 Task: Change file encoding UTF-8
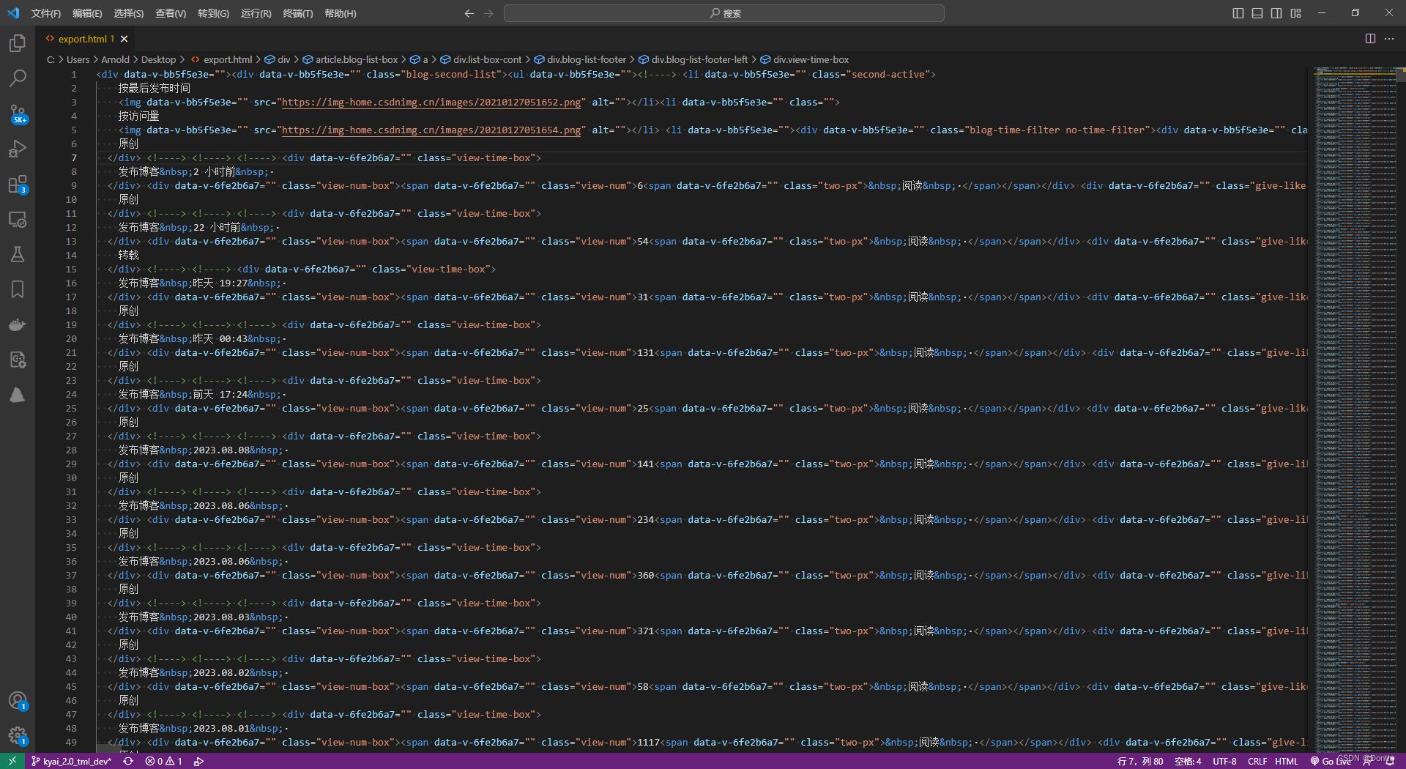[1224, 761]
